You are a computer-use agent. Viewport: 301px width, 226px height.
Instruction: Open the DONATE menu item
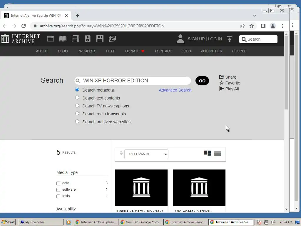pos(135,51)
